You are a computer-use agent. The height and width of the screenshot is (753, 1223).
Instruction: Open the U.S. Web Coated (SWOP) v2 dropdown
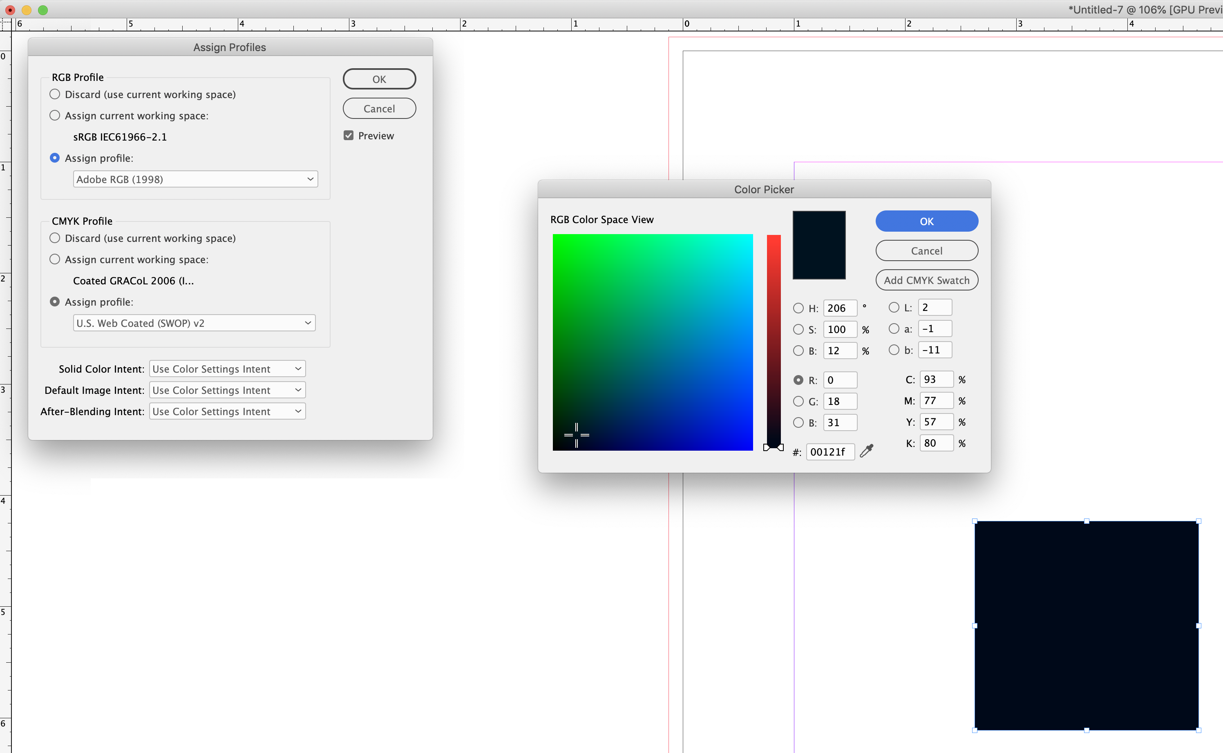point(194,322)
